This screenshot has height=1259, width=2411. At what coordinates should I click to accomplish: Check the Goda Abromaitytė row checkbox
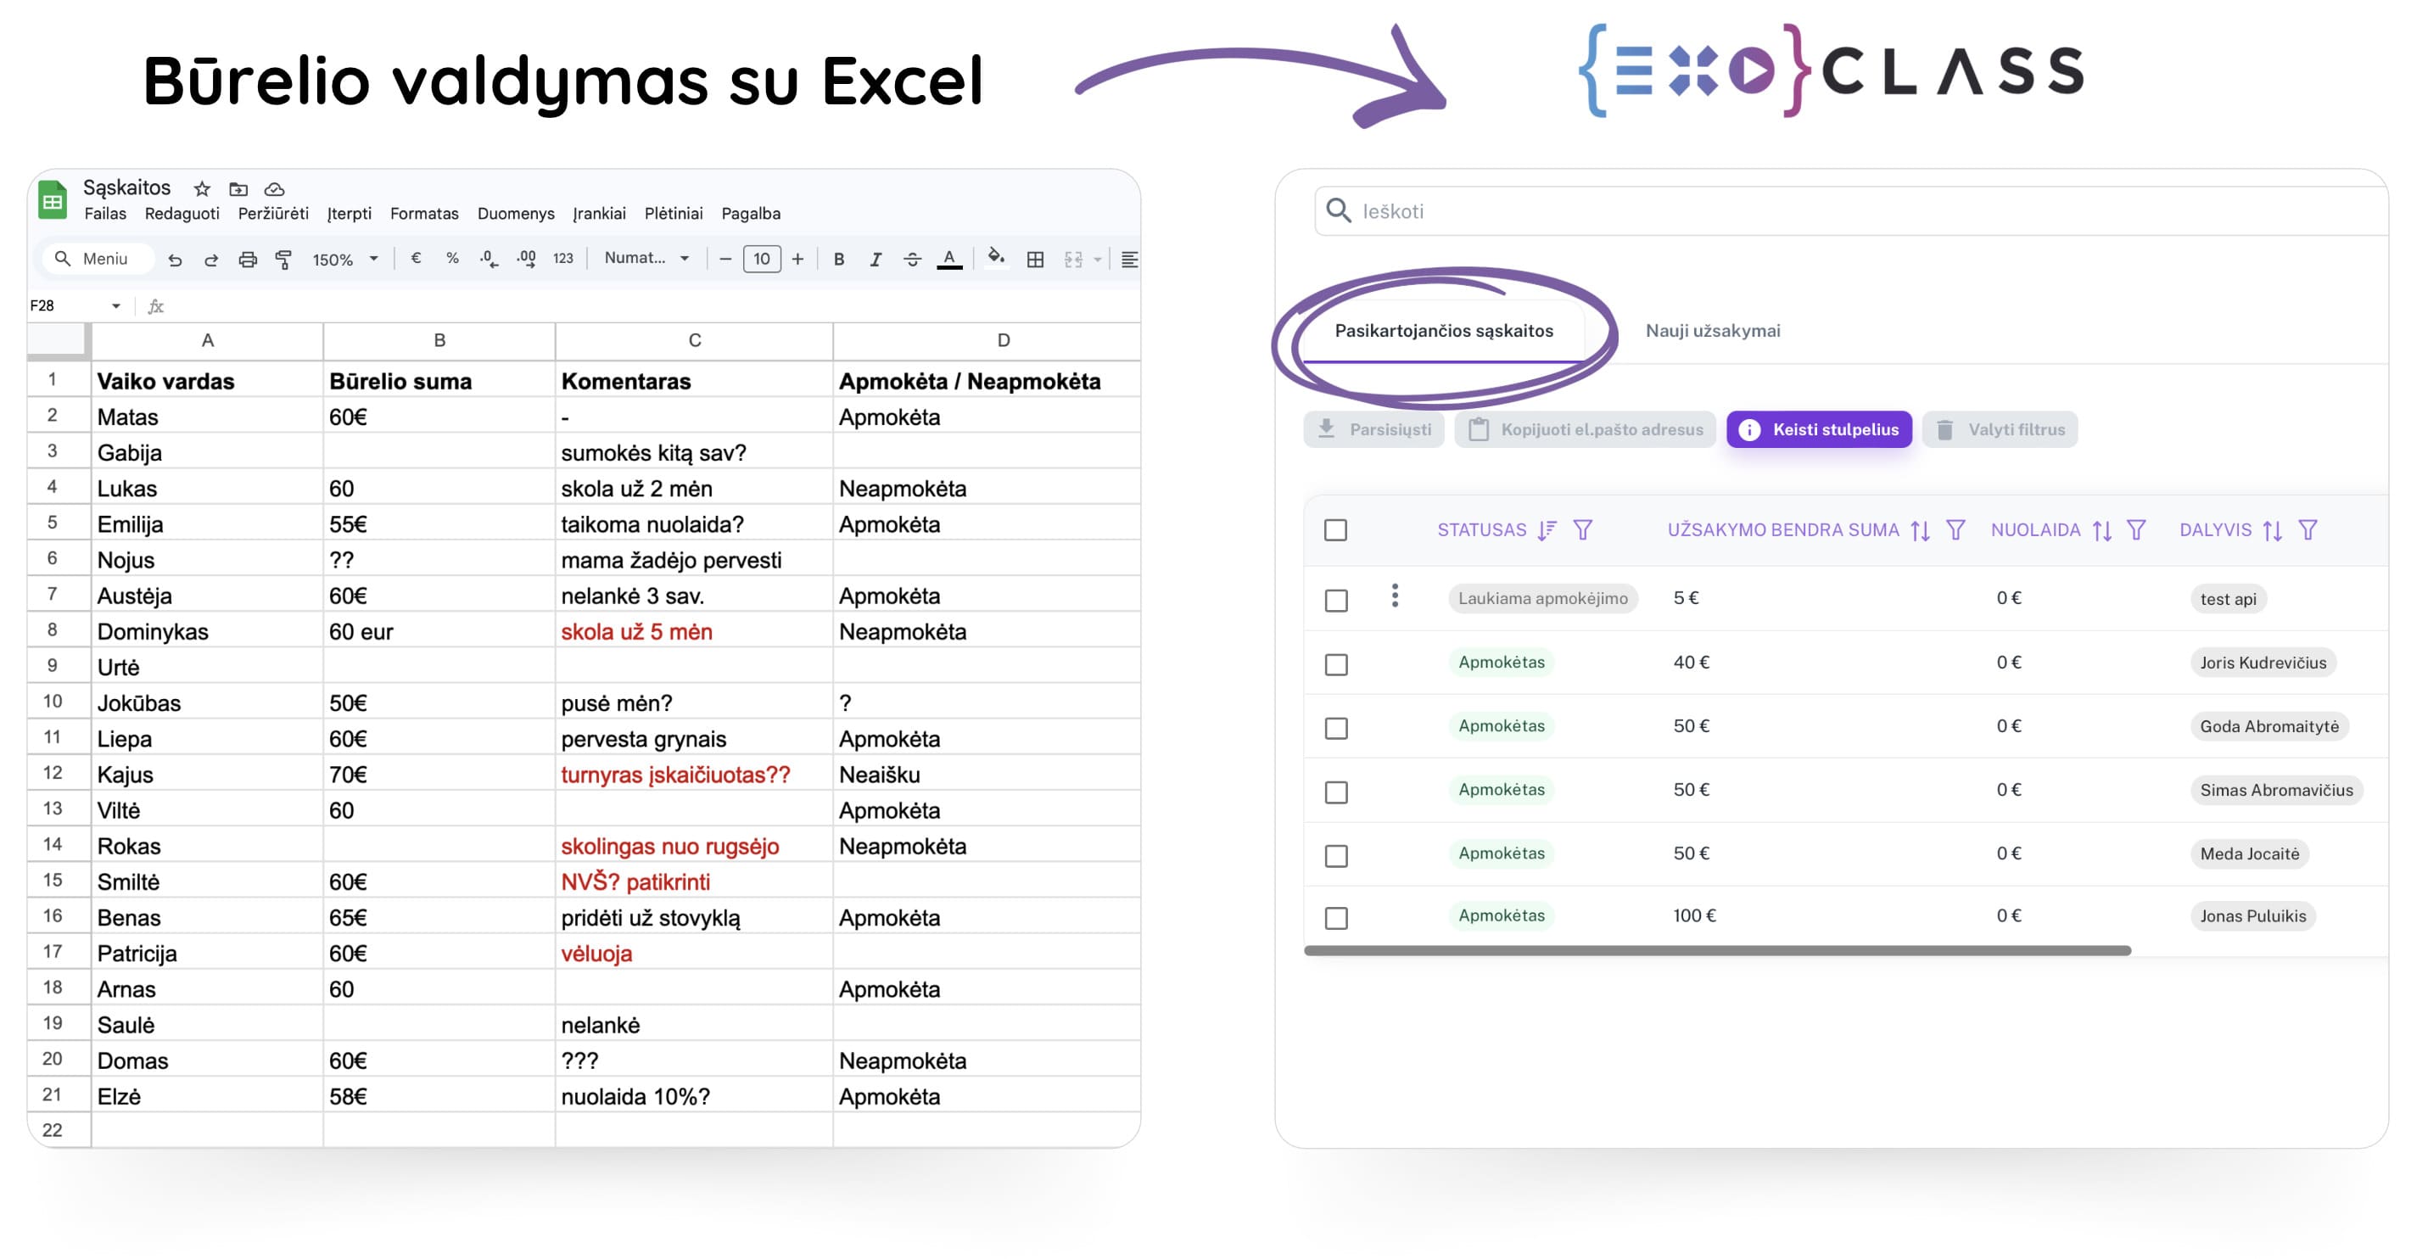tap(1335, 728)
